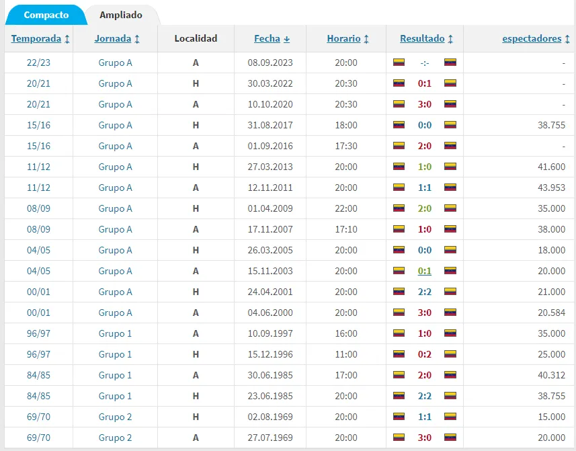Click the sort icon beside Resultado header
The image size is (576, 451).
(x=452, y=38)
